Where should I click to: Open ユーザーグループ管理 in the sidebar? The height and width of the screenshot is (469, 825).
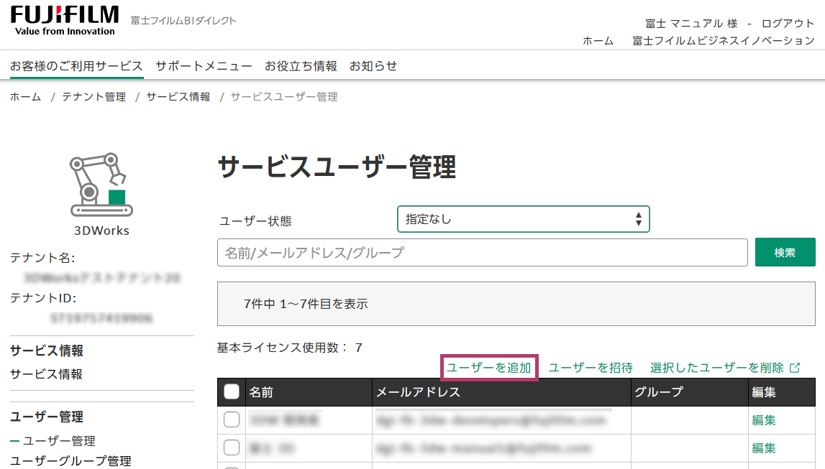click(x=70, y=461)
